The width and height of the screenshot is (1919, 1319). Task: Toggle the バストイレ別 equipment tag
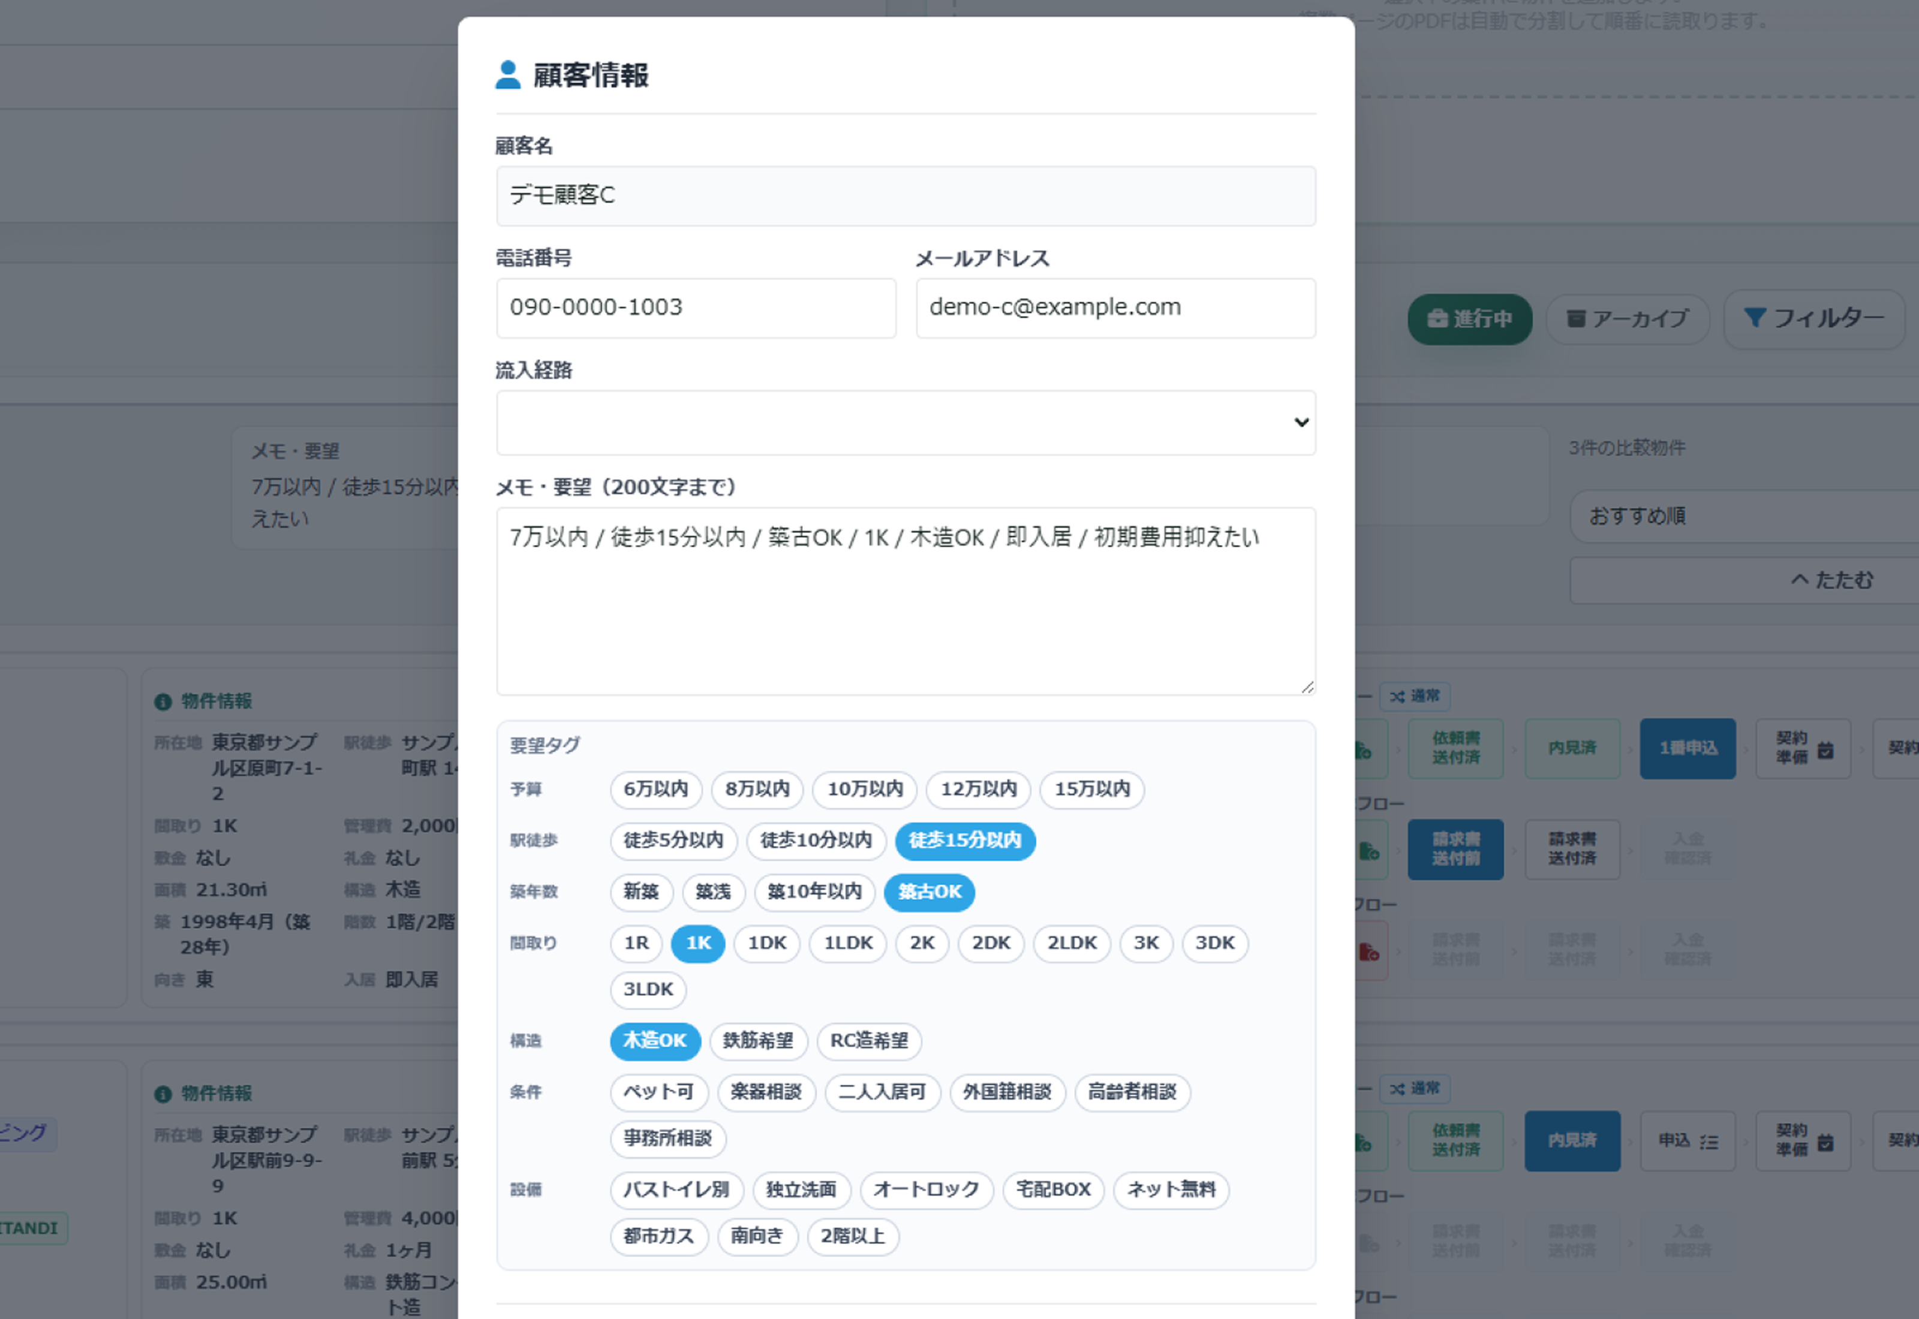pyautogui.click(x=677, y=1189)
